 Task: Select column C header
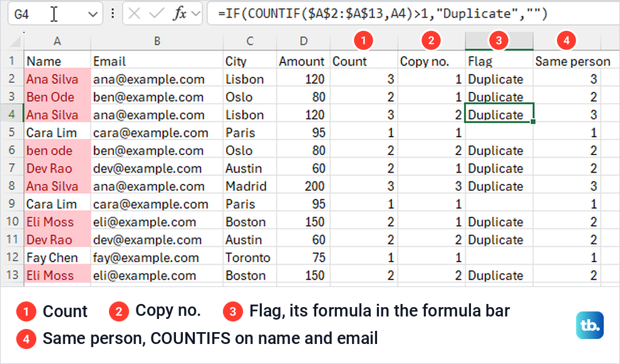click(x=250, y=41)
